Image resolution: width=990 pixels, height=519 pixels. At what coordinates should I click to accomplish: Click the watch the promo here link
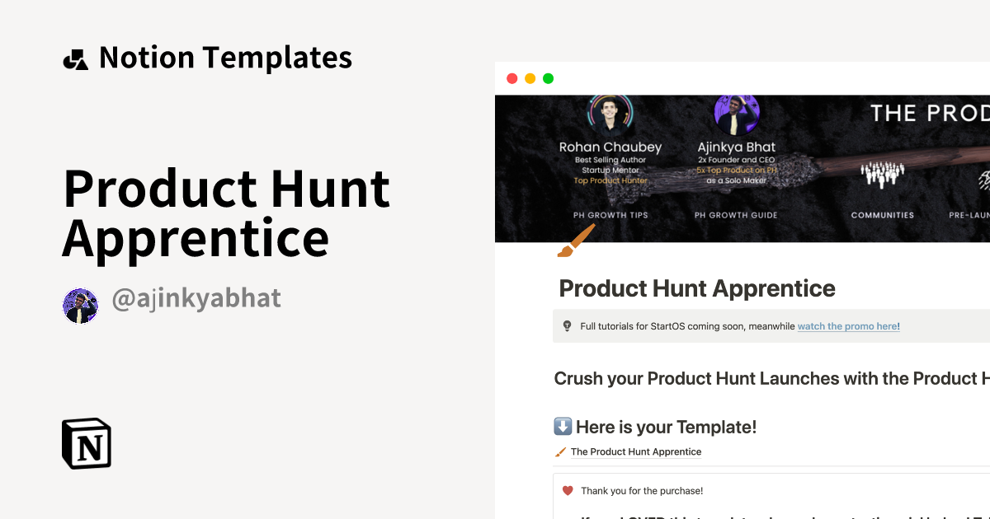848,325
